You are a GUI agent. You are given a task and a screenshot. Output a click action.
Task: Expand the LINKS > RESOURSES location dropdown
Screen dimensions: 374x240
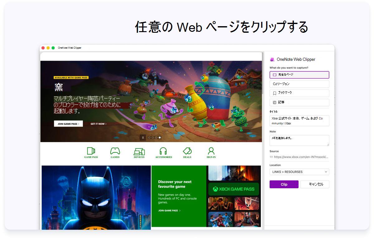click(x=299, y=172)
